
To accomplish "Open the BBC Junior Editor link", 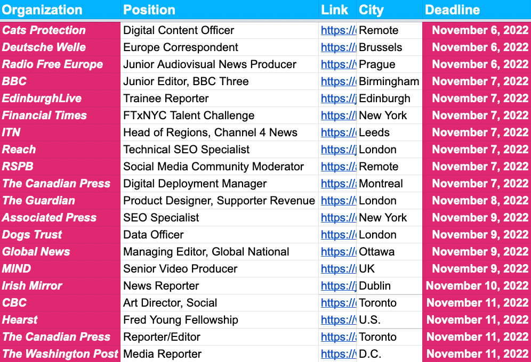I will point(339,81).
